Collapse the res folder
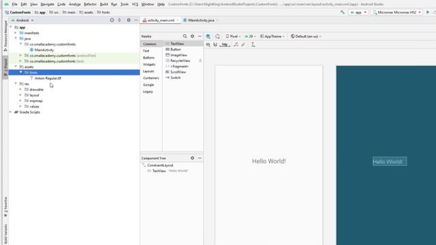The height and width of the screenshot is (245, 436). (16, 84)
